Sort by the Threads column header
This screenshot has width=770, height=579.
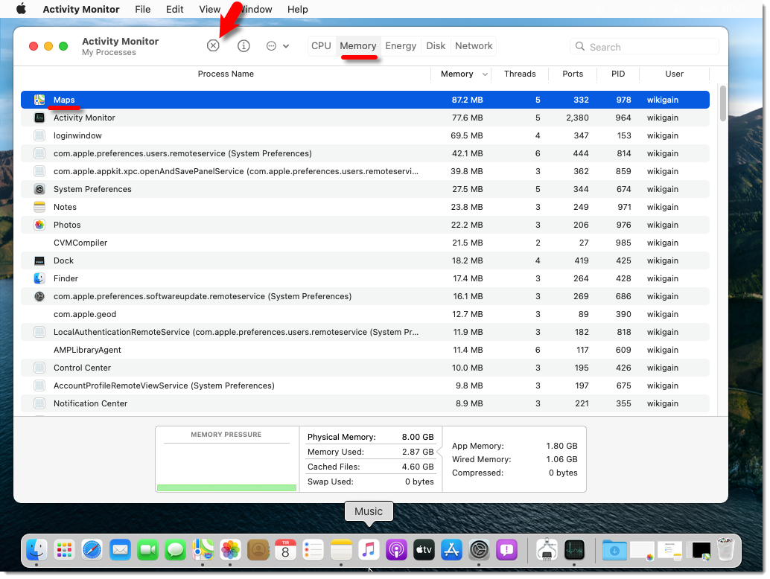(x=520, y=74)
